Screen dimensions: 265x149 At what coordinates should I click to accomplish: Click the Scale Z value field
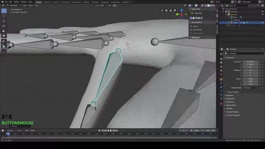[251, 84]
